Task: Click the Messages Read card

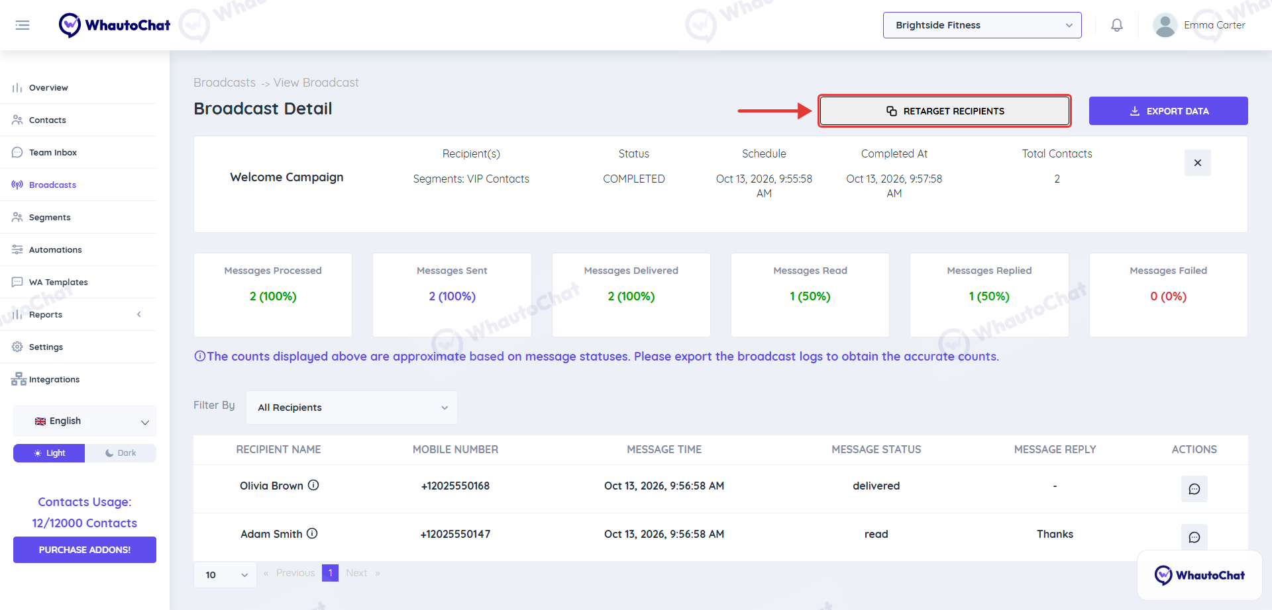Action: click(810, 295)
